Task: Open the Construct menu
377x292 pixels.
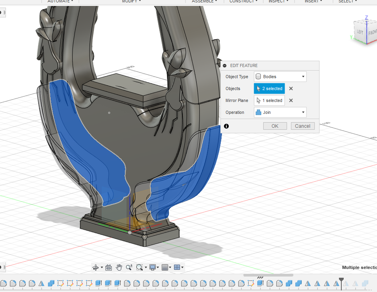Action: click(x=242, y=1)
